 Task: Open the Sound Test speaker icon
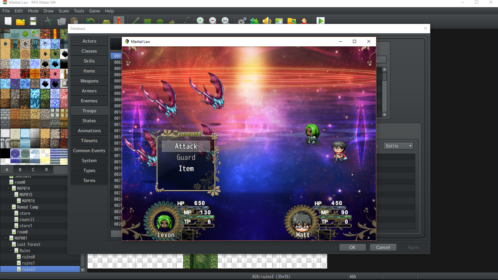267,21
